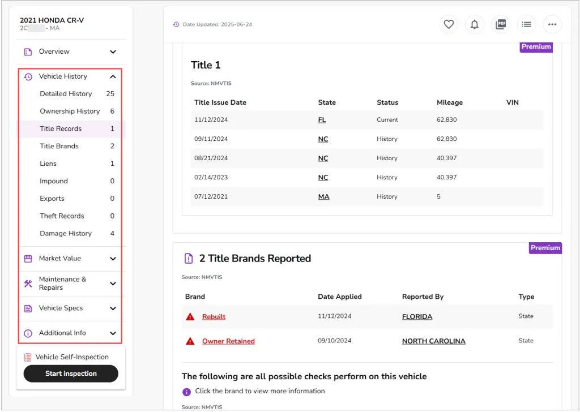Screen dimensions: 580x412
Task: Click the 09/10/2024 date applied cell
Action: (334, 341)
